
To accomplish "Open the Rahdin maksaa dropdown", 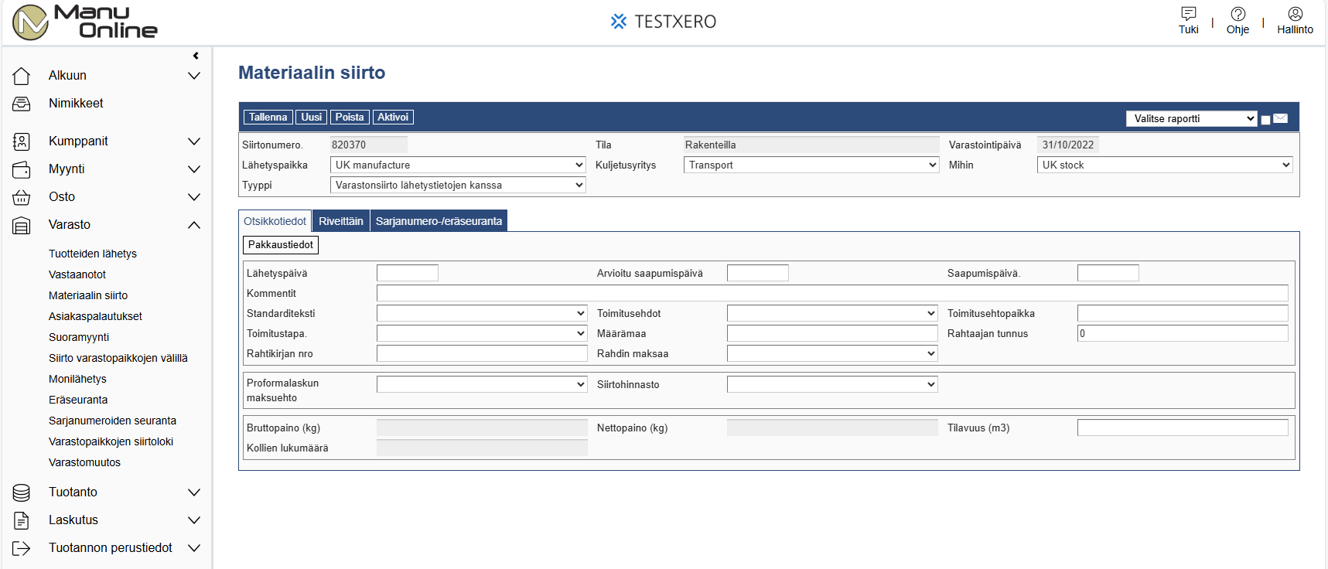I will (x=832, y=353).
